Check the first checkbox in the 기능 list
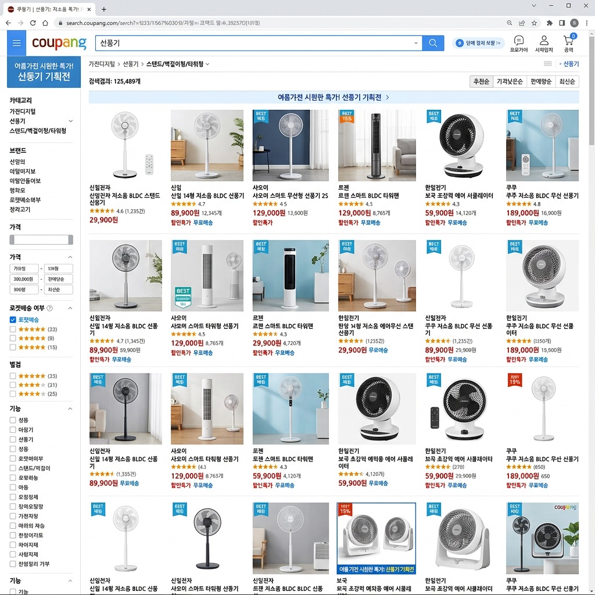This screenshot has height=595, width=595. tap(13, 420)
